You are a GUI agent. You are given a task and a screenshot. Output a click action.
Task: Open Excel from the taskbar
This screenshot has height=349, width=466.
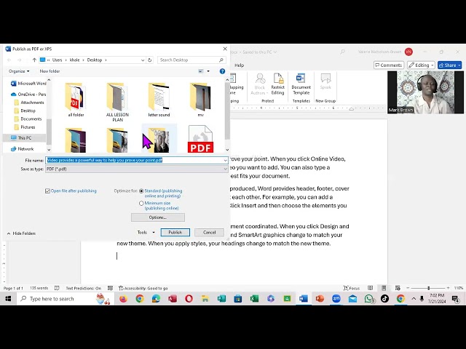(254, 299)
